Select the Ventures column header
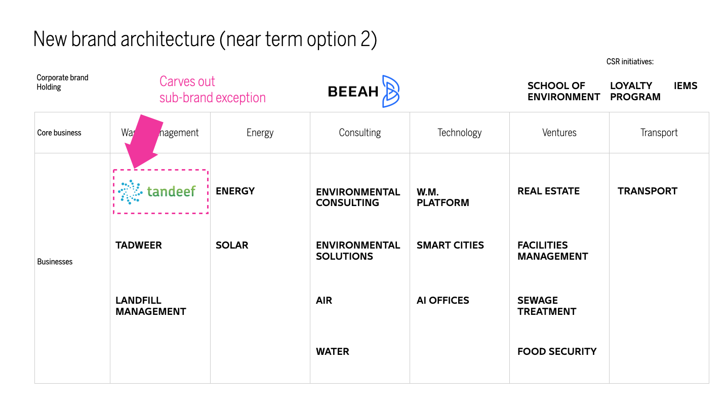Image resolution: width=726 pixels, height=407 pixels. tap(559, 133)
